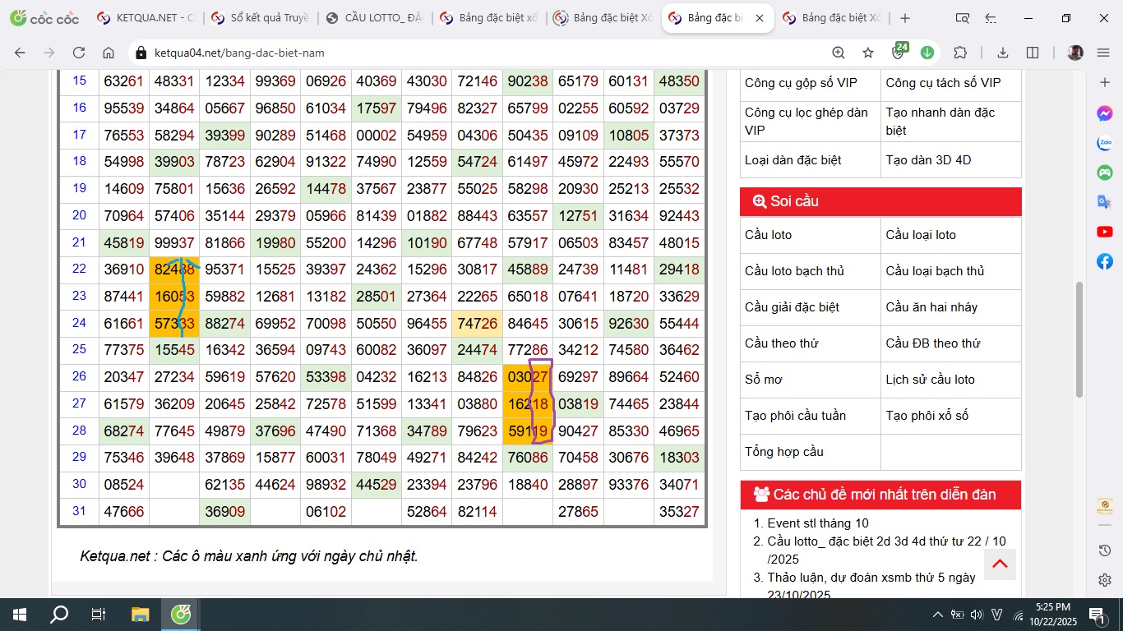Show hidden system tray icons
This screenshot has height=631, width=1123.
[x=937, y=615]
